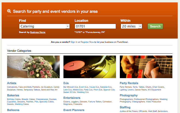
Task: Click the Sign In link
Action: (x=74, y=42)
